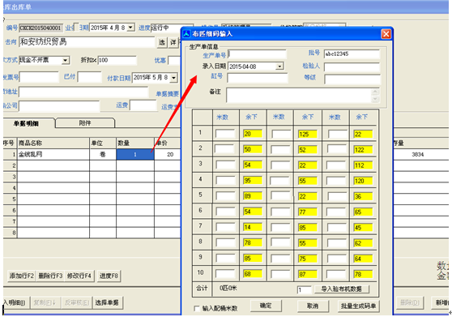Click the 商品名称 column header
This screenshot has height=317, width=452.
pos(53,143)
